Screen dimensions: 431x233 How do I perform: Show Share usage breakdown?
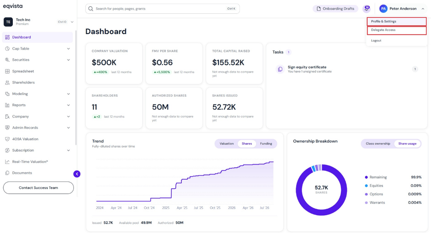coord(407,144)
